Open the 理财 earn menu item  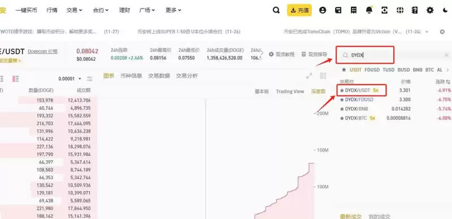tap(124, 10)
